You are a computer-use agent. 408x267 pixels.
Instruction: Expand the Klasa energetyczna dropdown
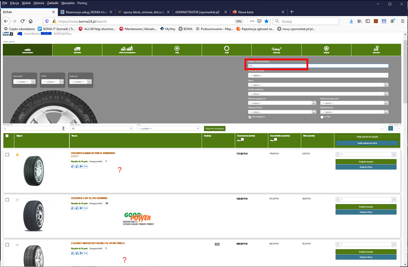coord(282,103)
